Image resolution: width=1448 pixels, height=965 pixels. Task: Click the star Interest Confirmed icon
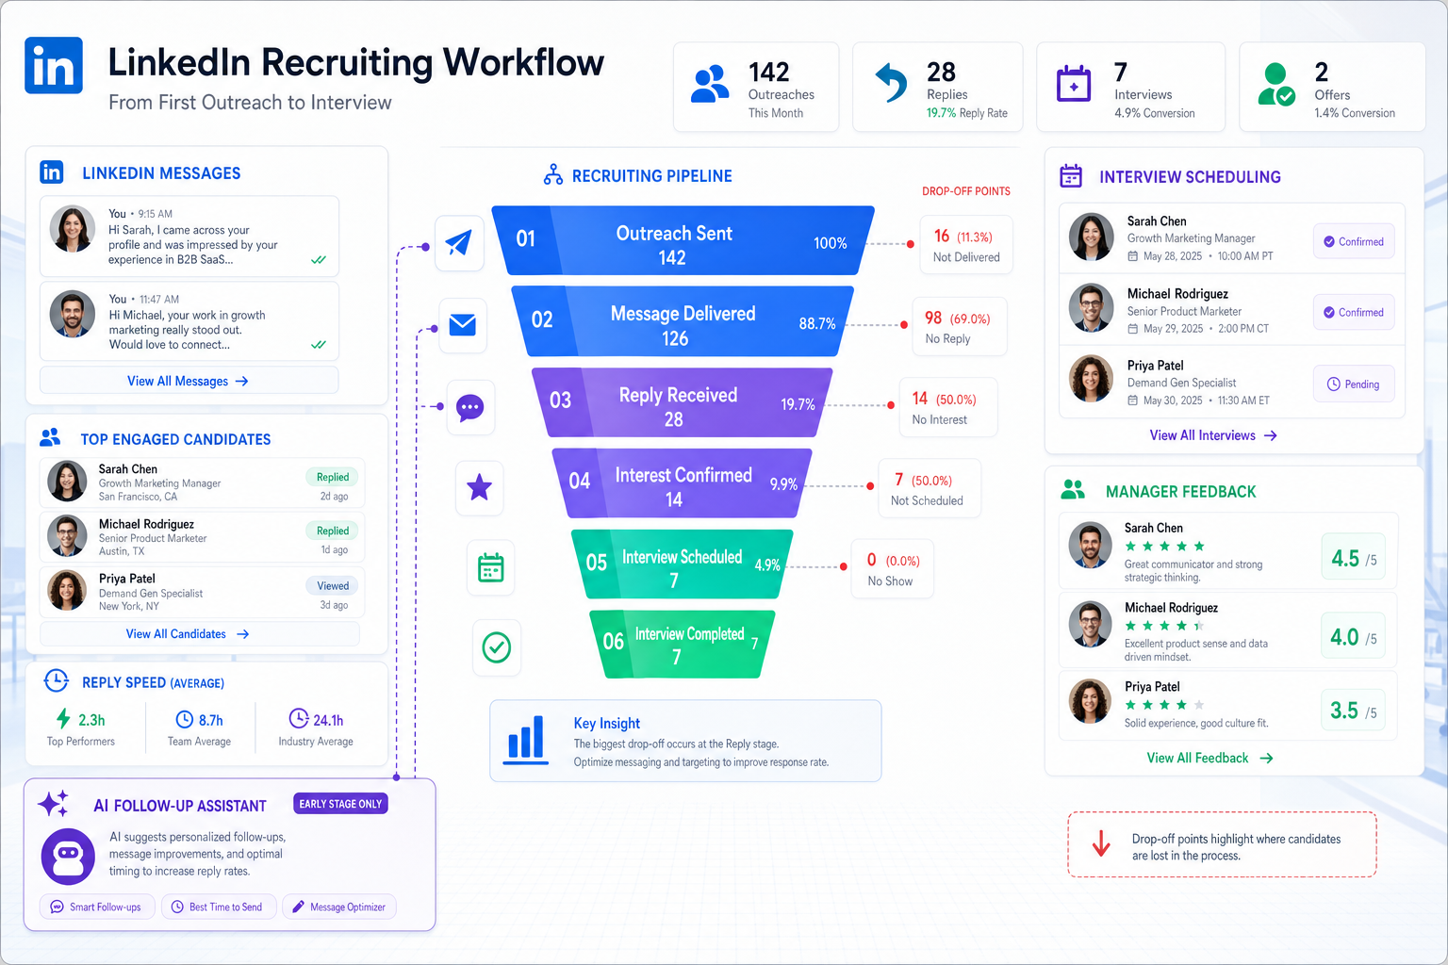coord(480,487)
